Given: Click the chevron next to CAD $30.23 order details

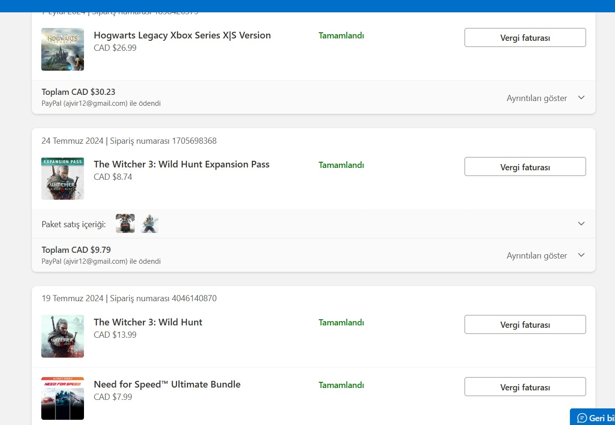Looking at the screenshot, I should tap(581, 98).
